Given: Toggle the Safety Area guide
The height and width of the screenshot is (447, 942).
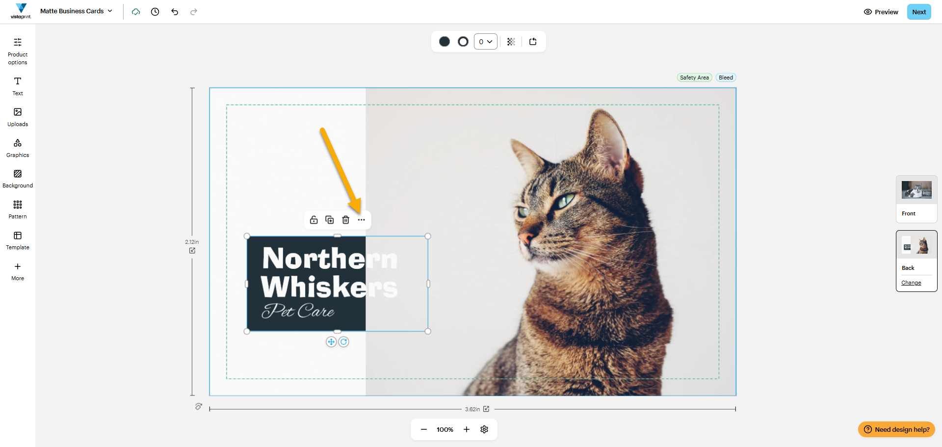Looking at the screenshot, I should 694,78.
